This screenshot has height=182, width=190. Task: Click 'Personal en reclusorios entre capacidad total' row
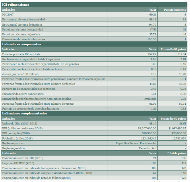[x=94, y=64]
